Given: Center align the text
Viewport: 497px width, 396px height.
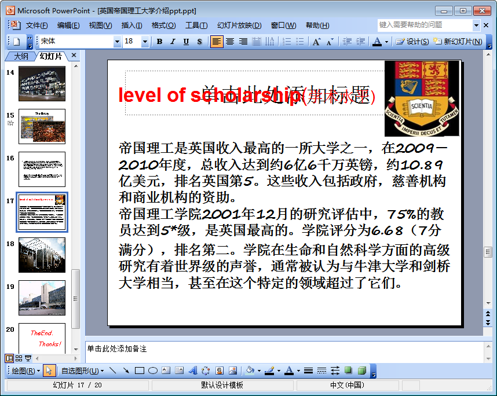Looking at the screenshot, I should (x=230, y=42).
